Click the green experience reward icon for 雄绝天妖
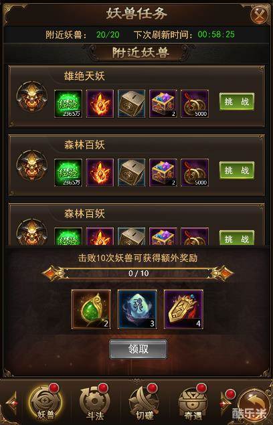Screen dimensions: 273x425 68,104
